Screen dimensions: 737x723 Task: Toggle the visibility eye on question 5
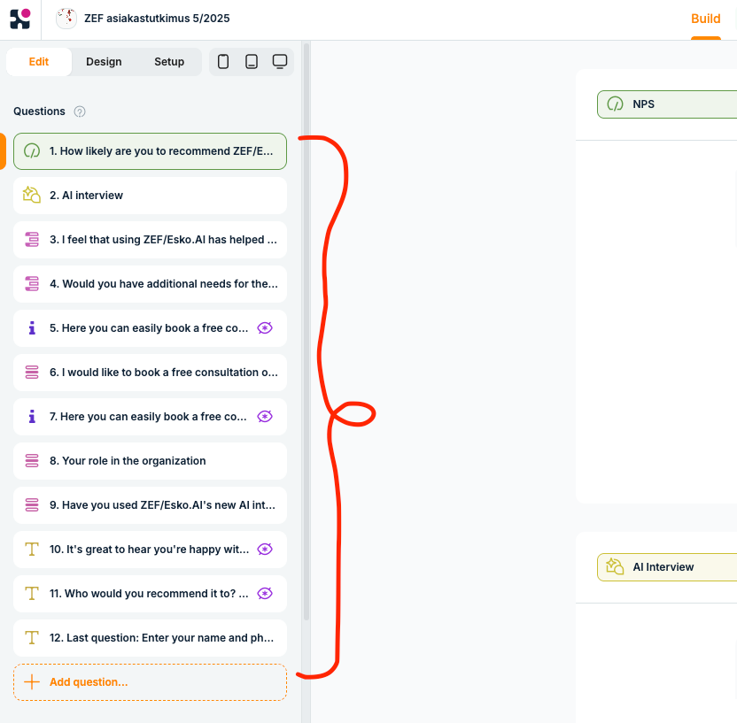pos(265,328)
